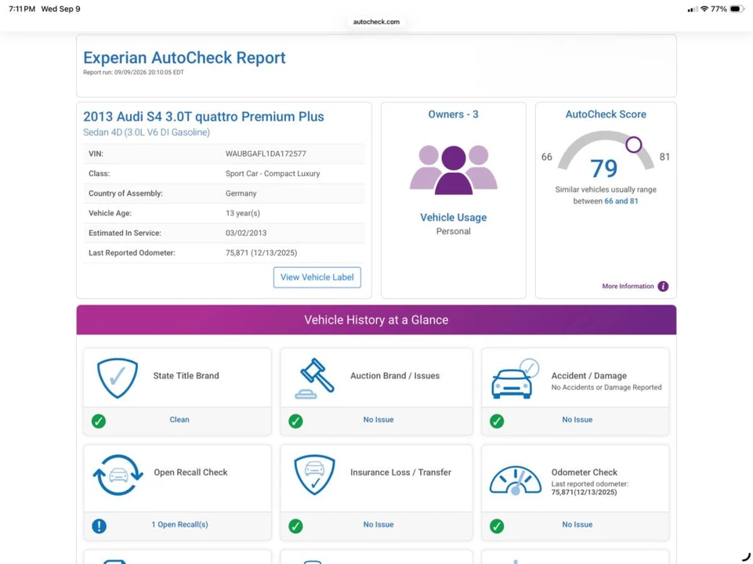
Task: Click green checkmark beside Clean status
Action: pyautogui.click(x=99, y=421)
